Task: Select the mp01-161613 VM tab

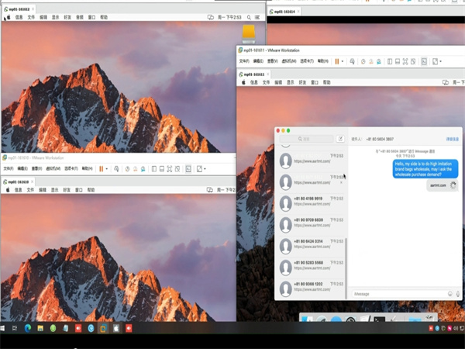Action: click(259, 74)
